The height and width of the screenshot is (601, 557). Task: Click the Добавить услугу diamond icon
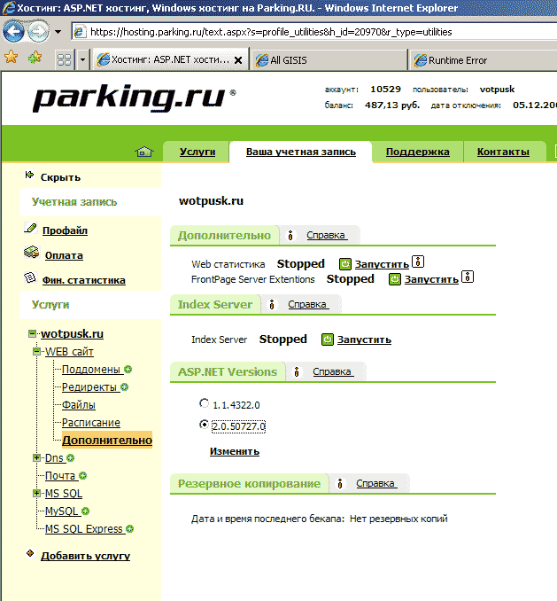[x=30, y=553]
